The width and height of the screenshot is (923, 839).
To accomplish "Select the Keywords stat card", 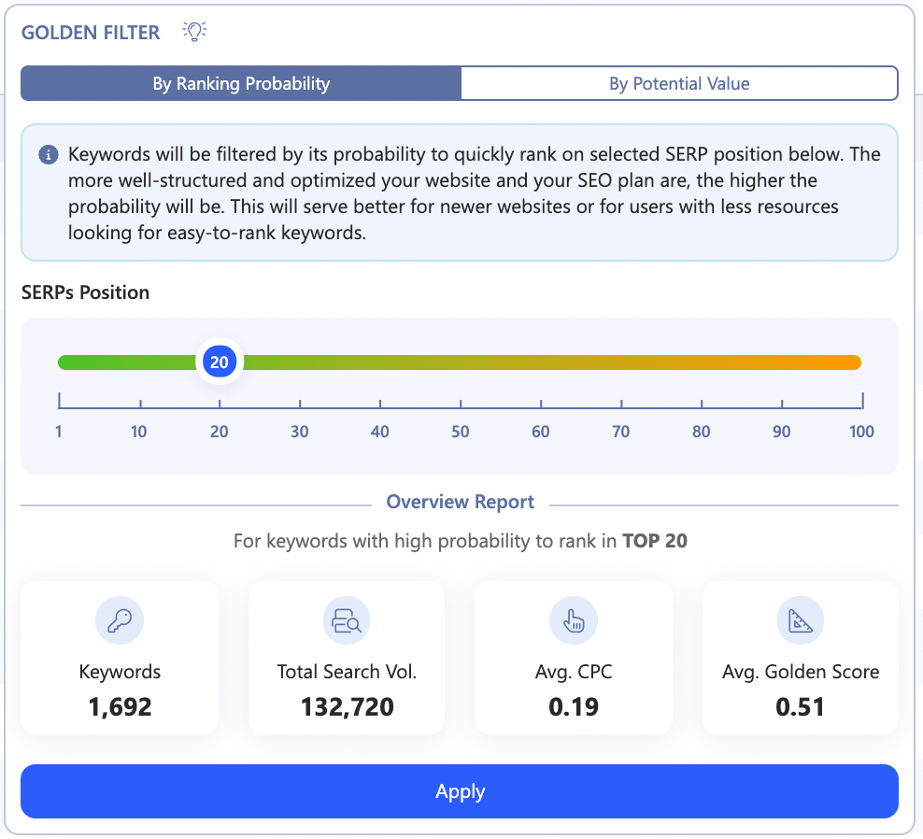I will coord(119,658).
